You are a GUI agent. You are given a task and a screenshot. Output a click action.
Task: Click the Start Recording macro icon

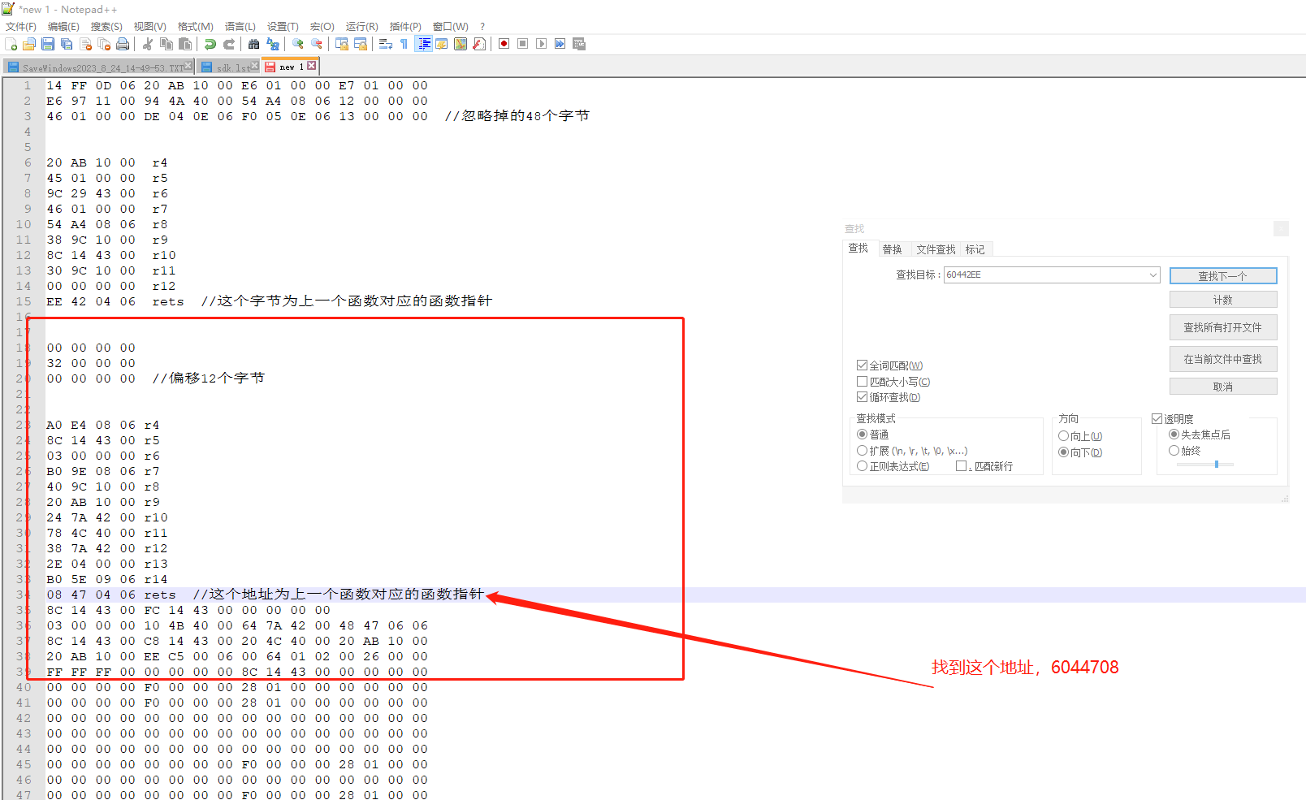[504, 44]
